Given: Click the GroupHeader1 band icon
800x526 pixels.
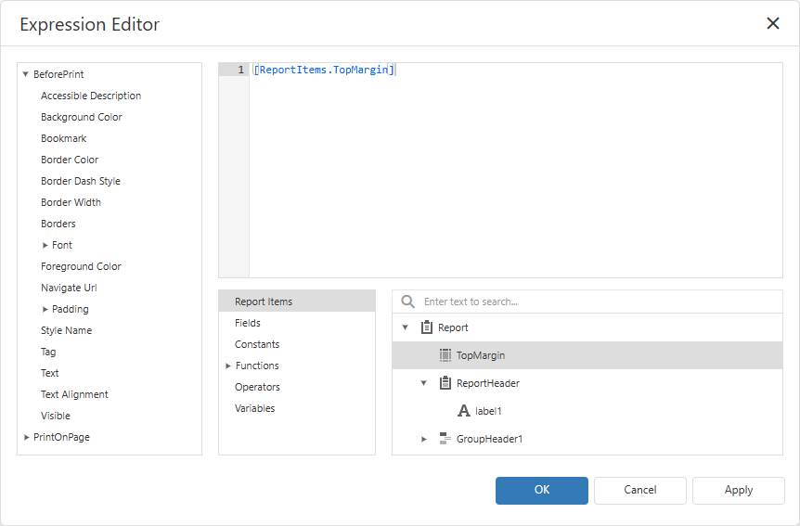Looking at the screenshot, I should point(445,438).
